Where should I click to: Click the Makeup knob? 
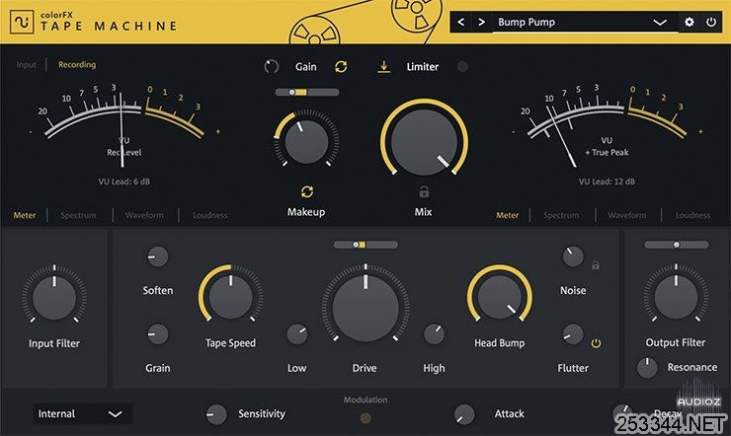pyautogui.click(x=306, y=141)
